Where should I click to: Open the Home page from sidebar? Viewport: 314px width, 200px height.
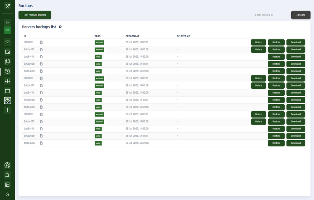7,42
